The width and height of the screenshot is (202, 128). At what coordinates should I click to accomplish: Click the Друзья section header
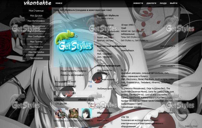[x=60, y=100]
